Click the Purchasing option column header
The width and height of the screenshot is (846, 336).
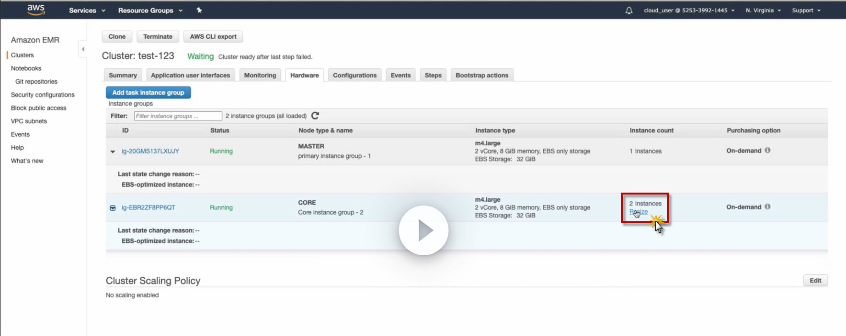tap(754, 130)
